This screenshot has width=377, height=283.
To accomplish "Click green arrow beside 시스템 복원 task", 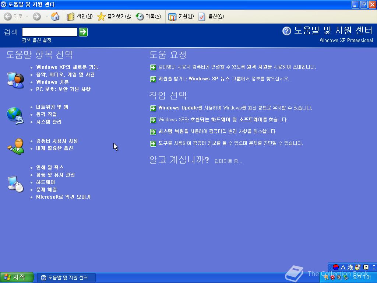I will [x=153, y=132].
